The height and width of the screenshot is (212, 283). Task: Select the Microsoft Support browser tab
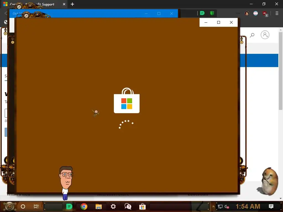tap(34, 4)
